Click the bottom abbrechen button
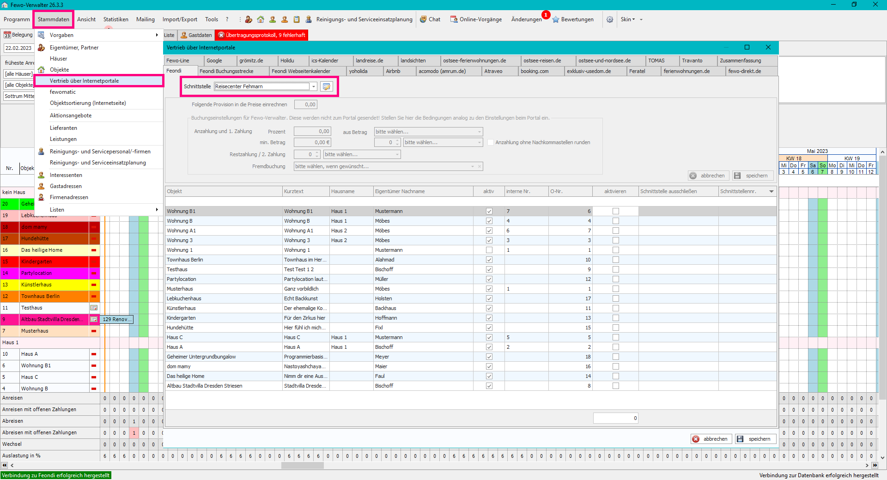The image size is (887, 480). (x=711, y=439)
